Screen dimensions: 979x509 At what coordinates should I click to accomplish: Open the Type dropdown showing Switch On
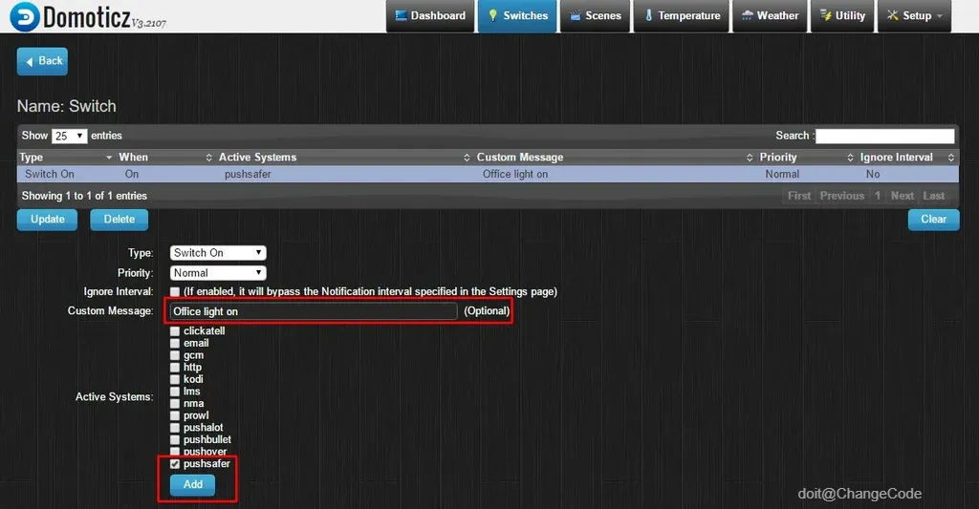pos(218,253)
